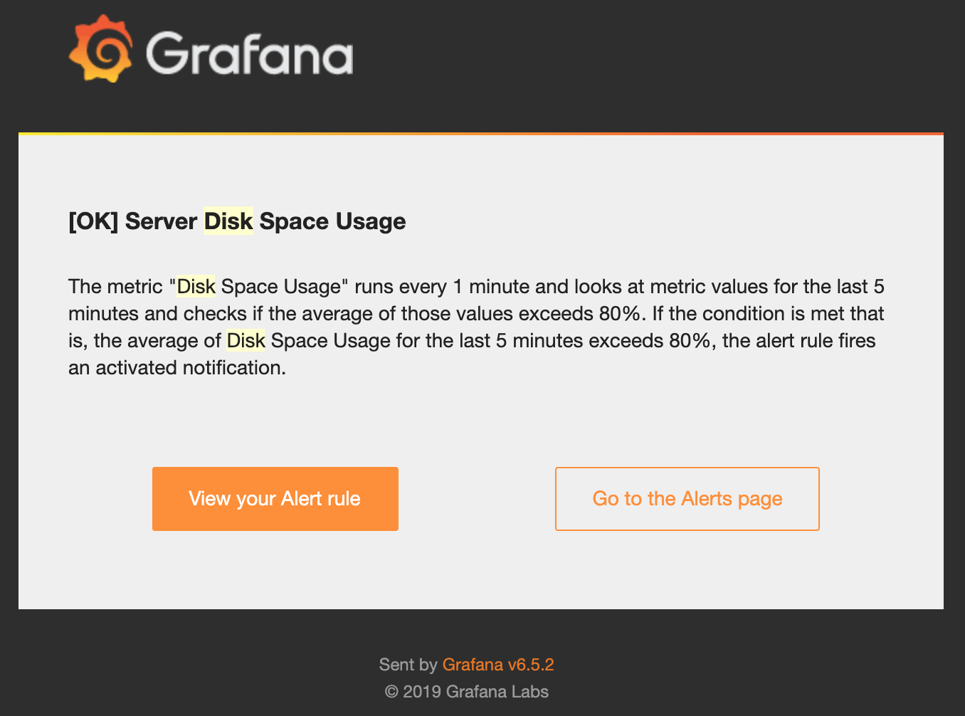Viewport: 965px width, 716px height.
Task: Click the word "Server" in the heading
Action: pyautogui.click(x=161, y=221)
